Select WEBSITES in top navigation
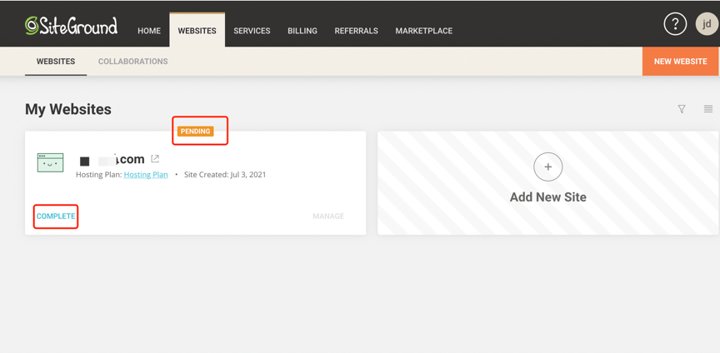Screen dimensions: 720x353 [x=197, y=31]
